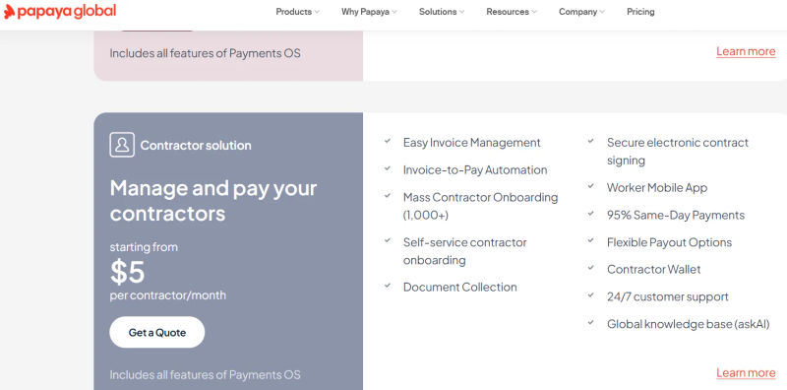
Task: Click Learn more in the Contractor solution card
Action: (746, 373)
